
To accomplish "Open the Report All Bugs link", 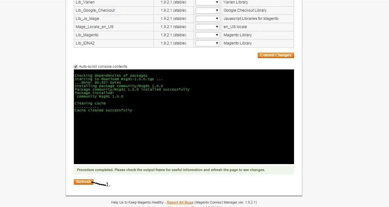I will point(180,202).
